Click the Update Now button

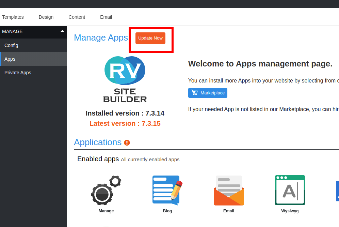pyautogui.click(x=150, y=38)
